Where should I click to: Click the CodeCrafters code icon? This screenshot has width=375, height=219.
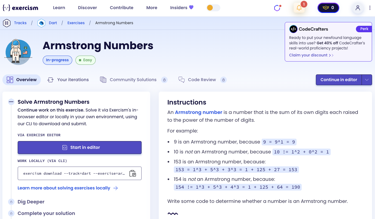(294, 29)
